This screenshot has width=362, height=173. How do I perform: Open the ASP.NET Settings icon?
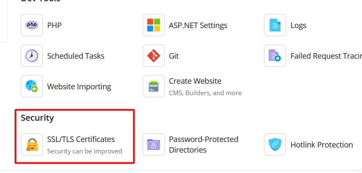click(154, 25)
